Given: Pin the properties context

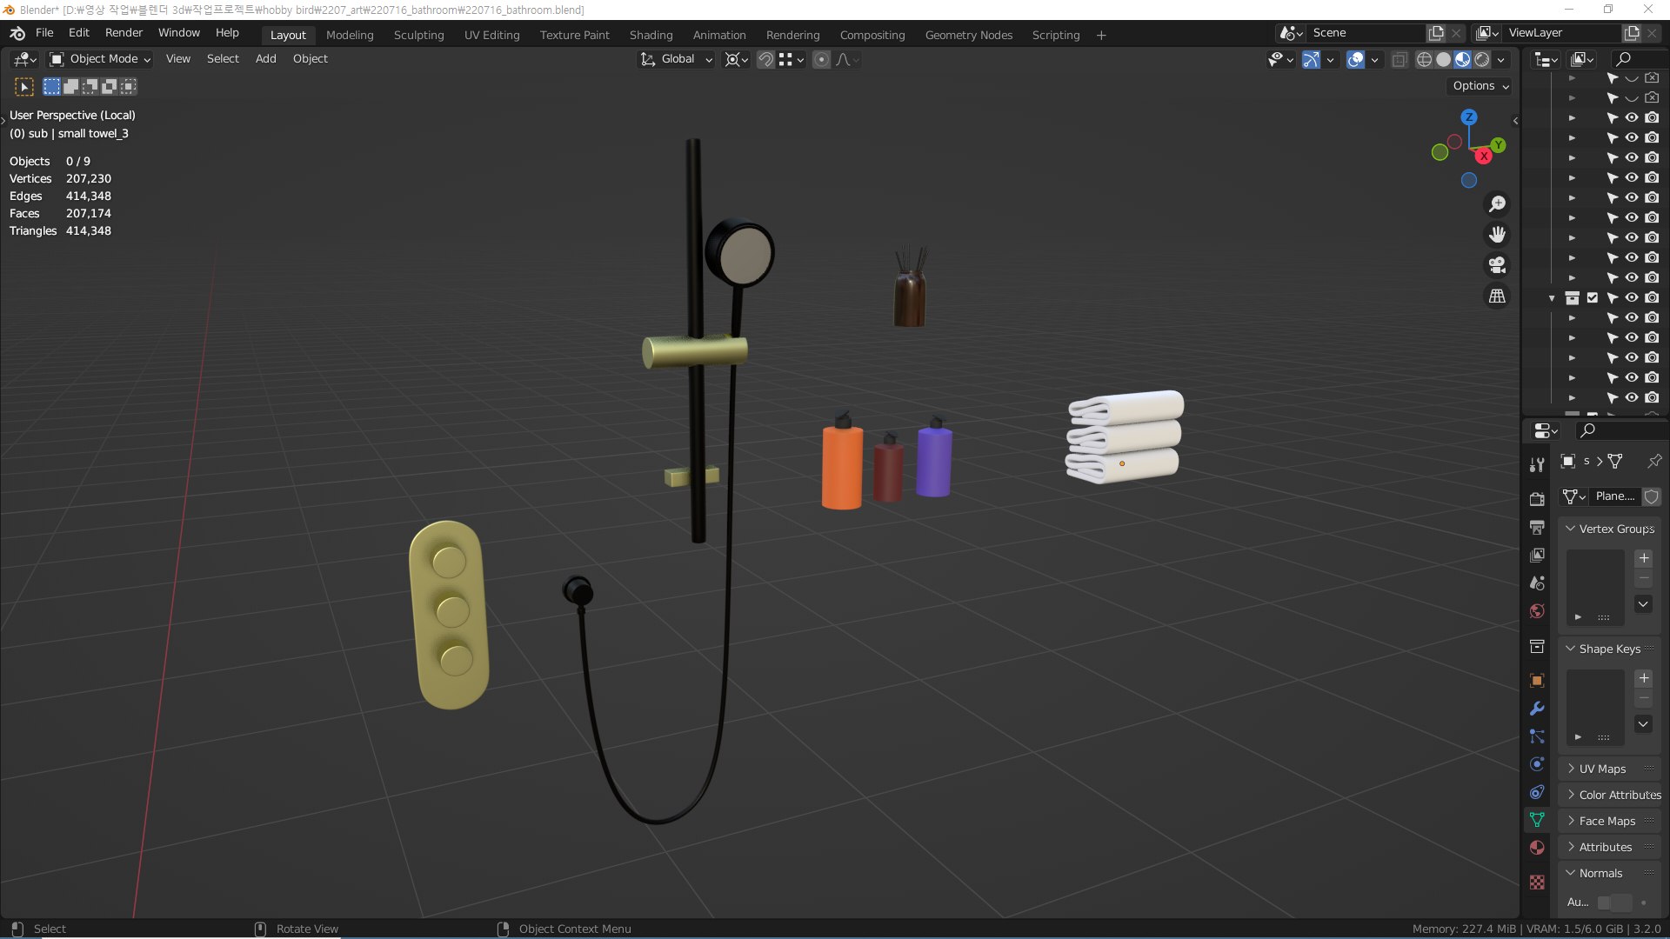Looking at the screenshot, I should (1653, 461).
